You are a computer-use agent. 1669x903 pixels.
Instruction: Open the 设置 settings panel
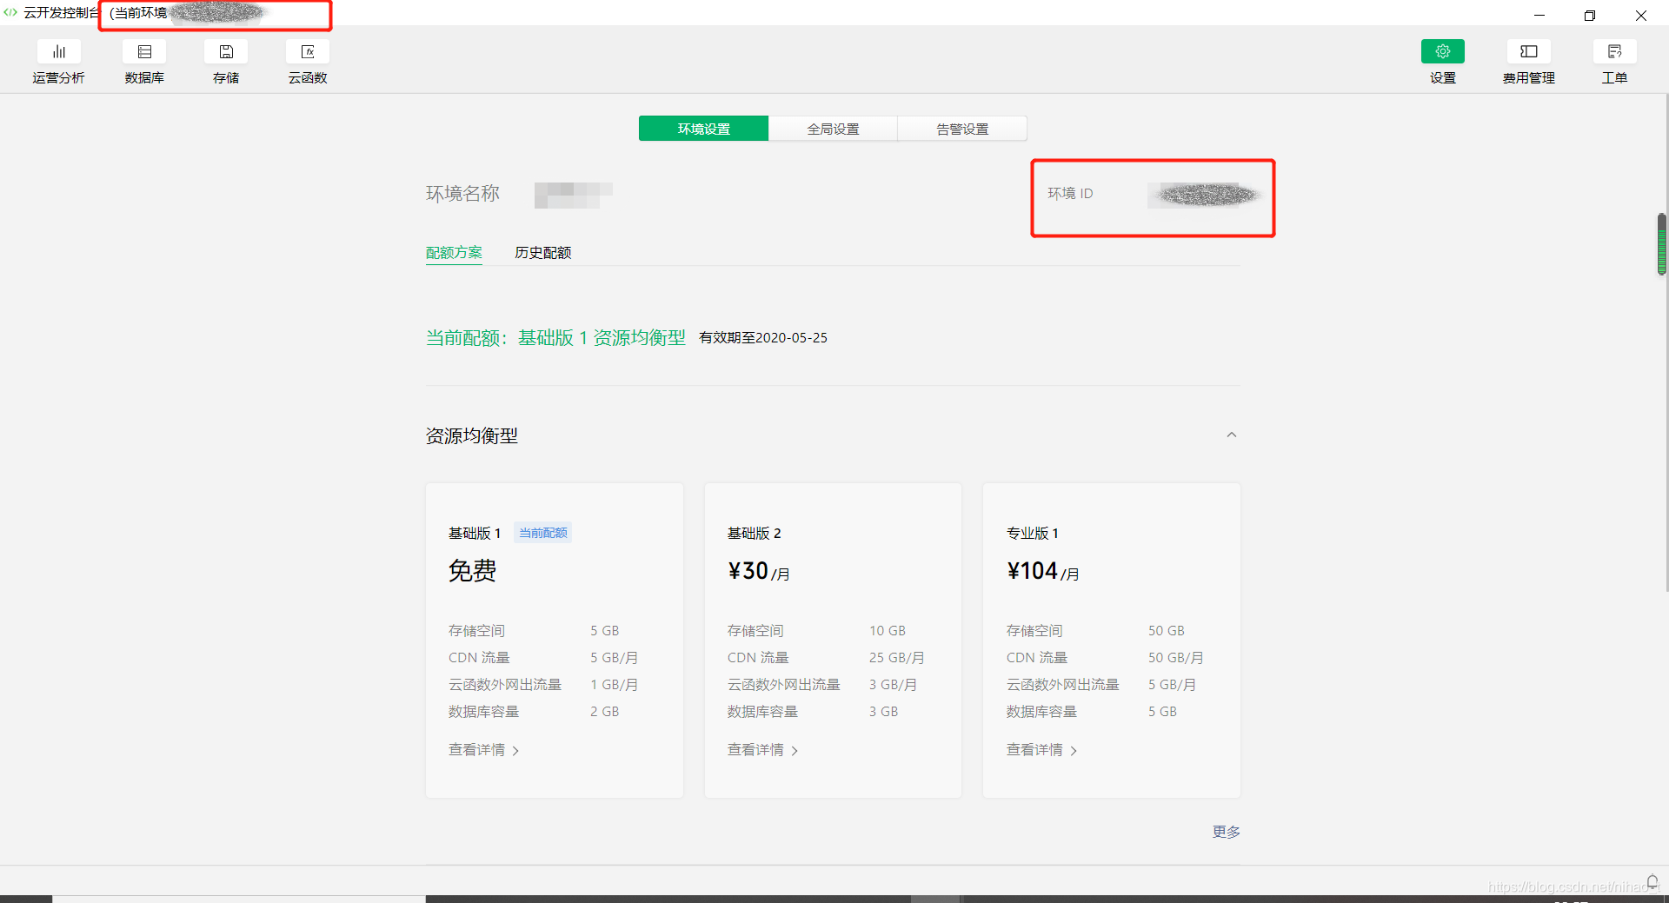1442,61
